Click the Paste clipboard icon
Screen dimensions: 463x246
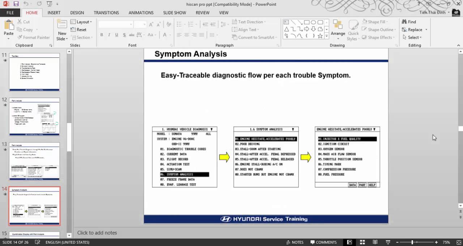[8, 25]
